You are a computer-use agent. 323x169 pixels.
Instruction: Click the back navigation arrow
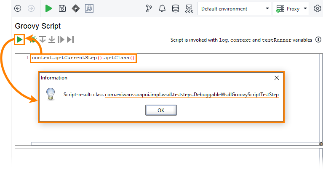18,9
